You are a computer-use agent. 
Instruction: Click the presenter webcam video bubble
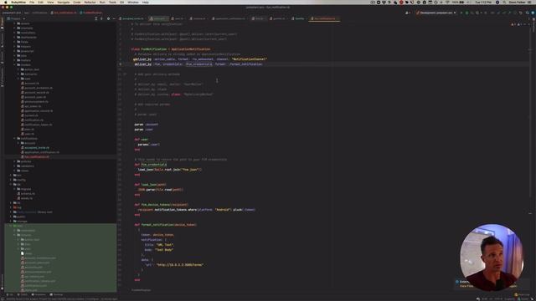click(492, 258)
